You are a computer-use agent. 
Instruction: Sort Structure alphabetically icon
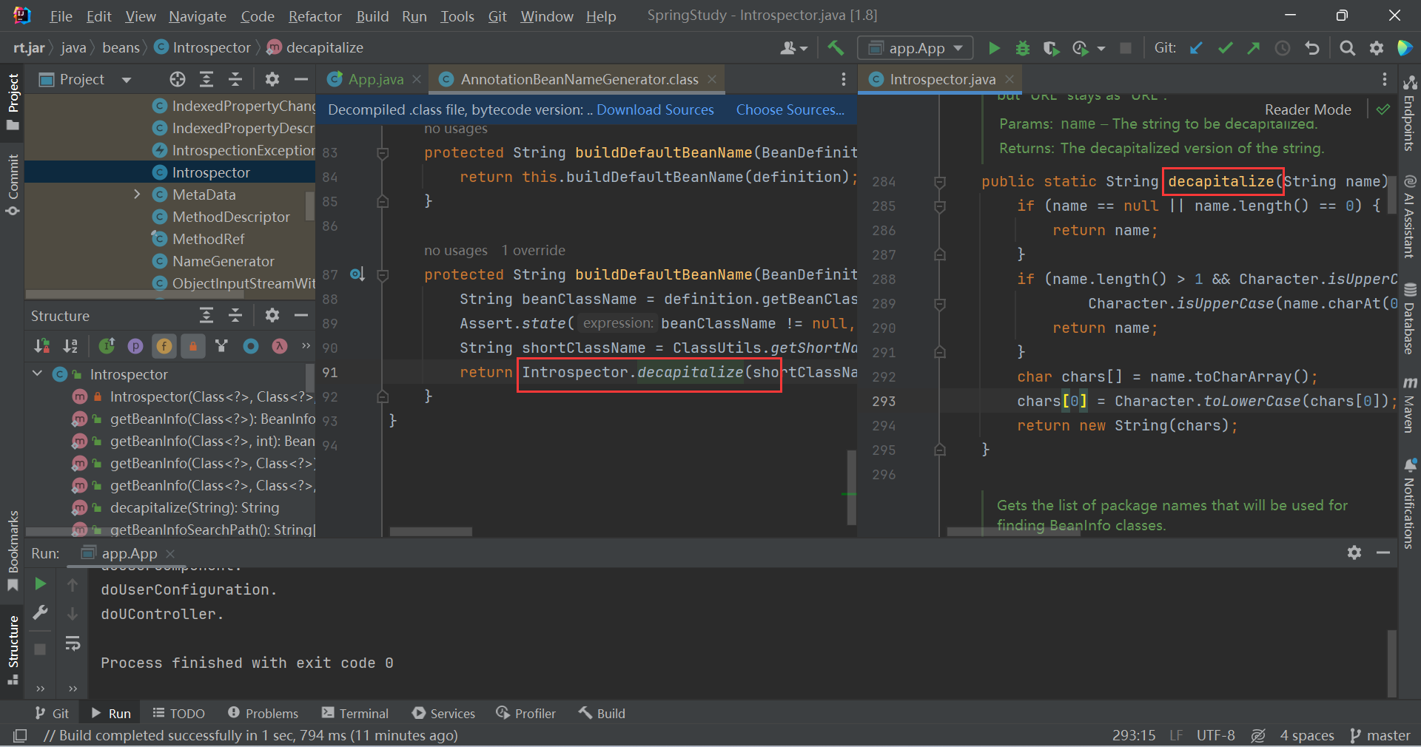point(70,345)
